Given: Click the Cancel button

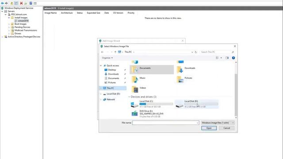Looking at the screenshot, I should (227, 128).
